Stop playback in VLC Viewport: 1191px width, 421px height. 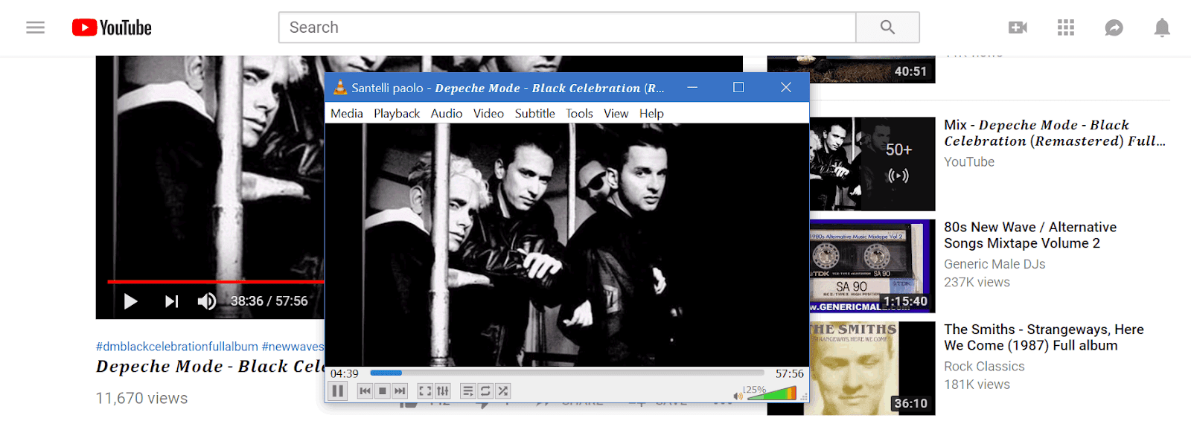coord(383,391)
